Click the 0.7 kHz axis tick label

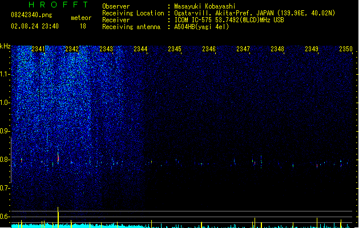click(5, 188)
